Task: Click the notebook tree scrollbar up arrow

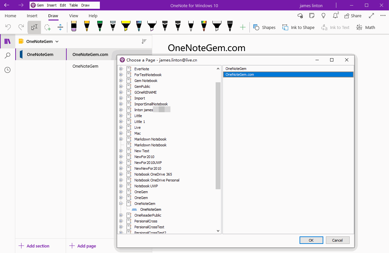Action: 218,69
